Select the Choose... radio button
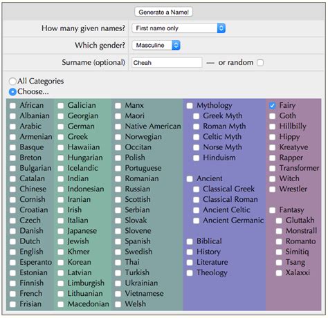 tap(12, 92)
